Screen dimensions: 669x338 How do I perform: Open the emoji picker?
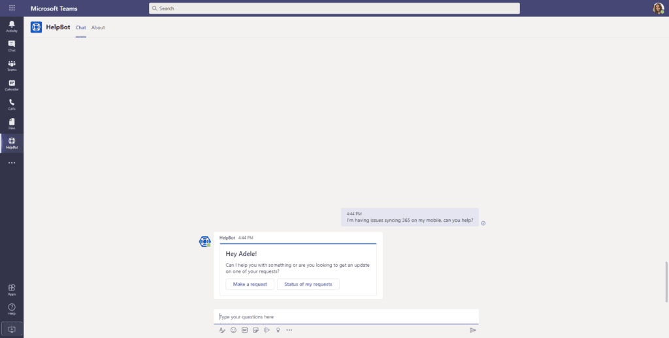233,330
